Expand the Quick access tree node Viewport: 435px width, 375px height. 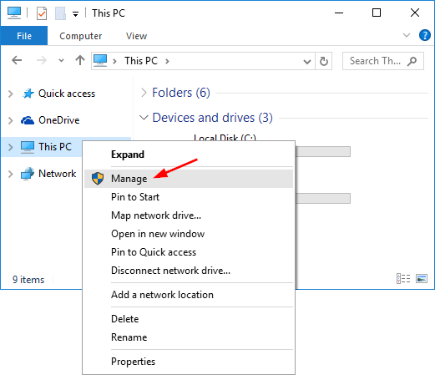[11, 94]
